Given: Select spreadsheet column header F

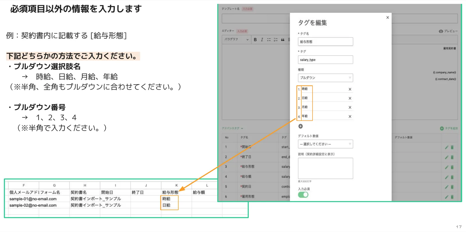Looking at the screenshot, I should coord(24,185).
